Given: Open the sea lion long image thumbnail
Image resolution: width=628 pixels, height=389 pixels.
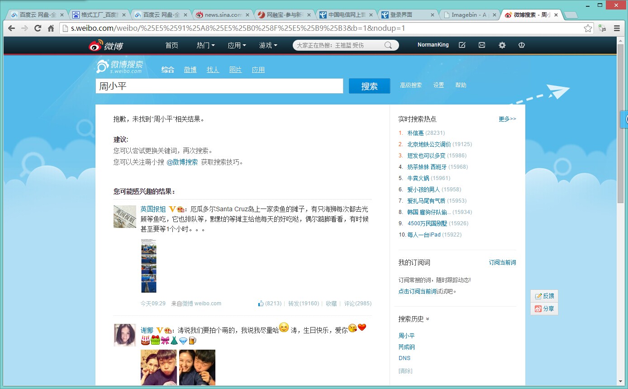Looking at the screenshot, I should (149, 266).
